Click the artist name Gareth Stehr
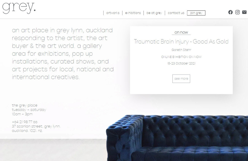This screenshot has width=248, height=161. coord(181,50)
